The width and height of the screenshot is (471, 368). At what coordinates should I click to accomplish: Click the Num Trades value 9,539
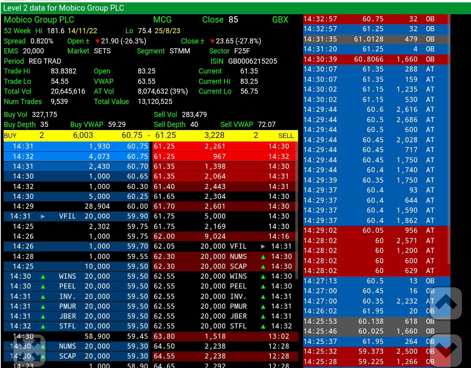tap(59, 101)
